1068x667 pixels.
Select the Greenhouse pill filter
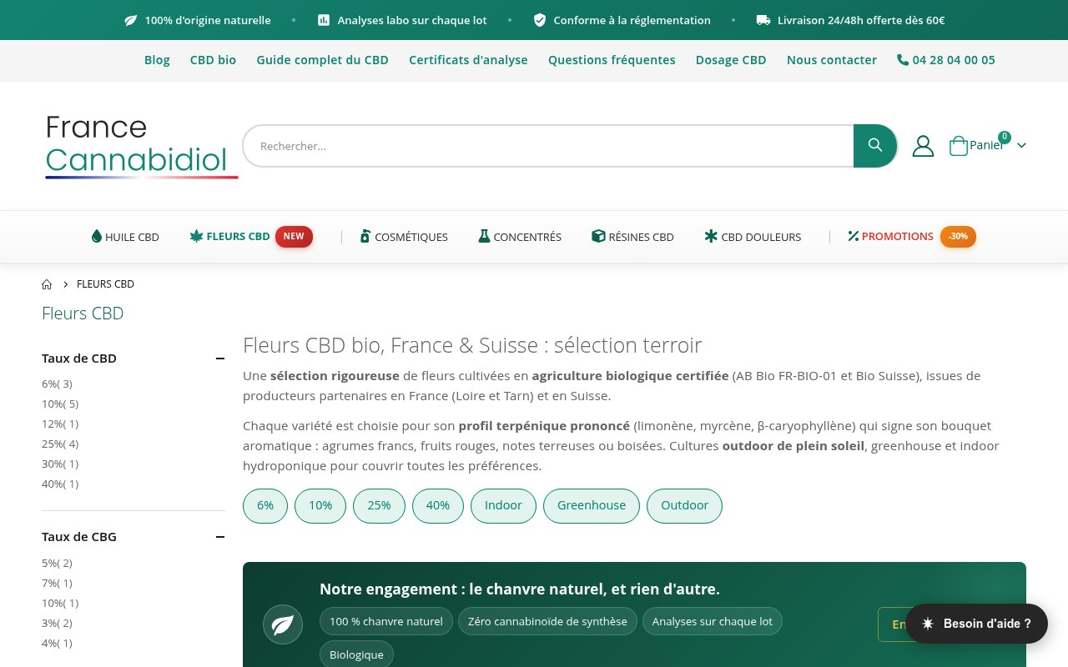coord(592,506)
